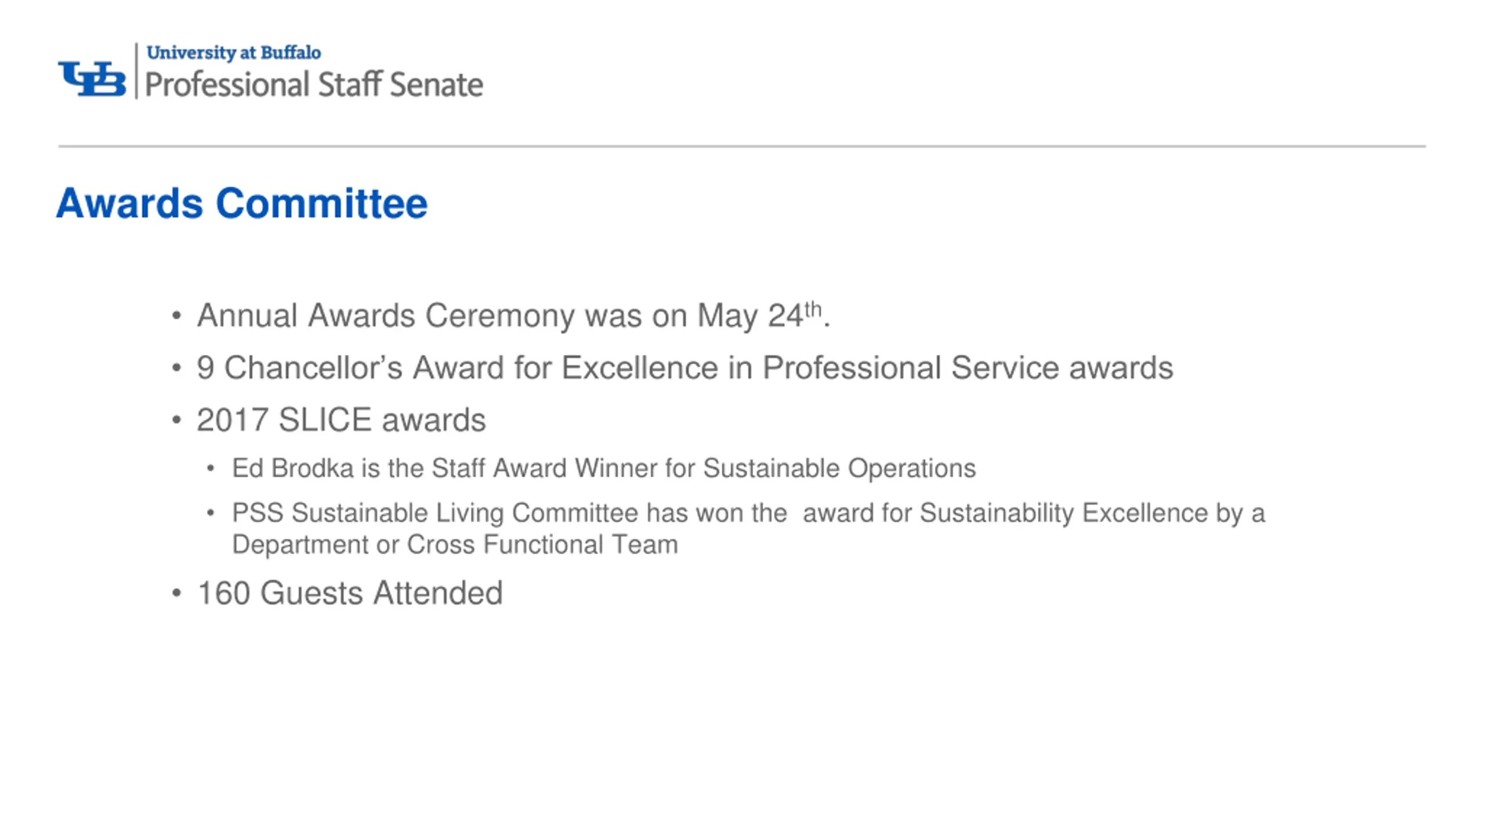Select the 2017 SLICE awards bullet
Image resolution: width=1485 pixels, height=835 pixels.
341,420
